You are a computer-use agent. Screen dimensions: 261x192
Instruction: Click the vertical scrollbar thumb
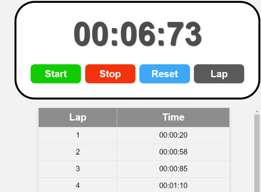[257, 153]
